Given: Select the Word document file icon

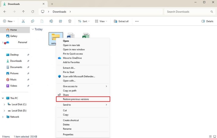Looking at the screenshot, I should (71, 36).
